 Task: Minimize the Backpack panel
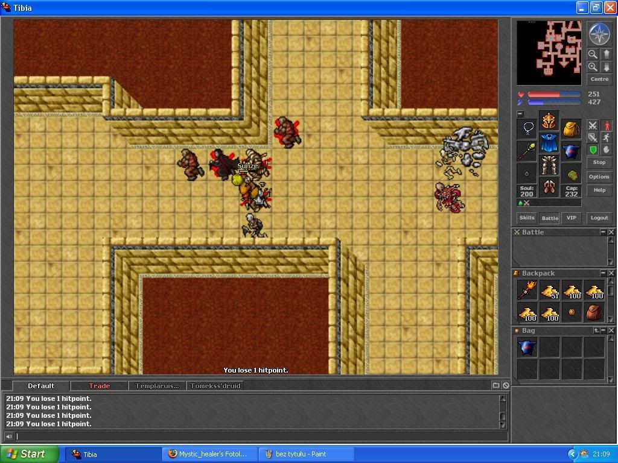[x=603, y=273]
